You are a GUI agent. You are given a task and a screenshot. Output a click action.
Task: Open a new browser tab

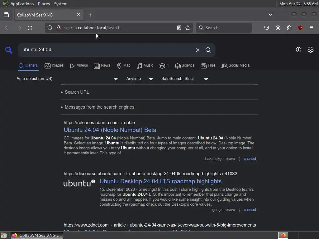pyautogui.click(x=90, y=15)
